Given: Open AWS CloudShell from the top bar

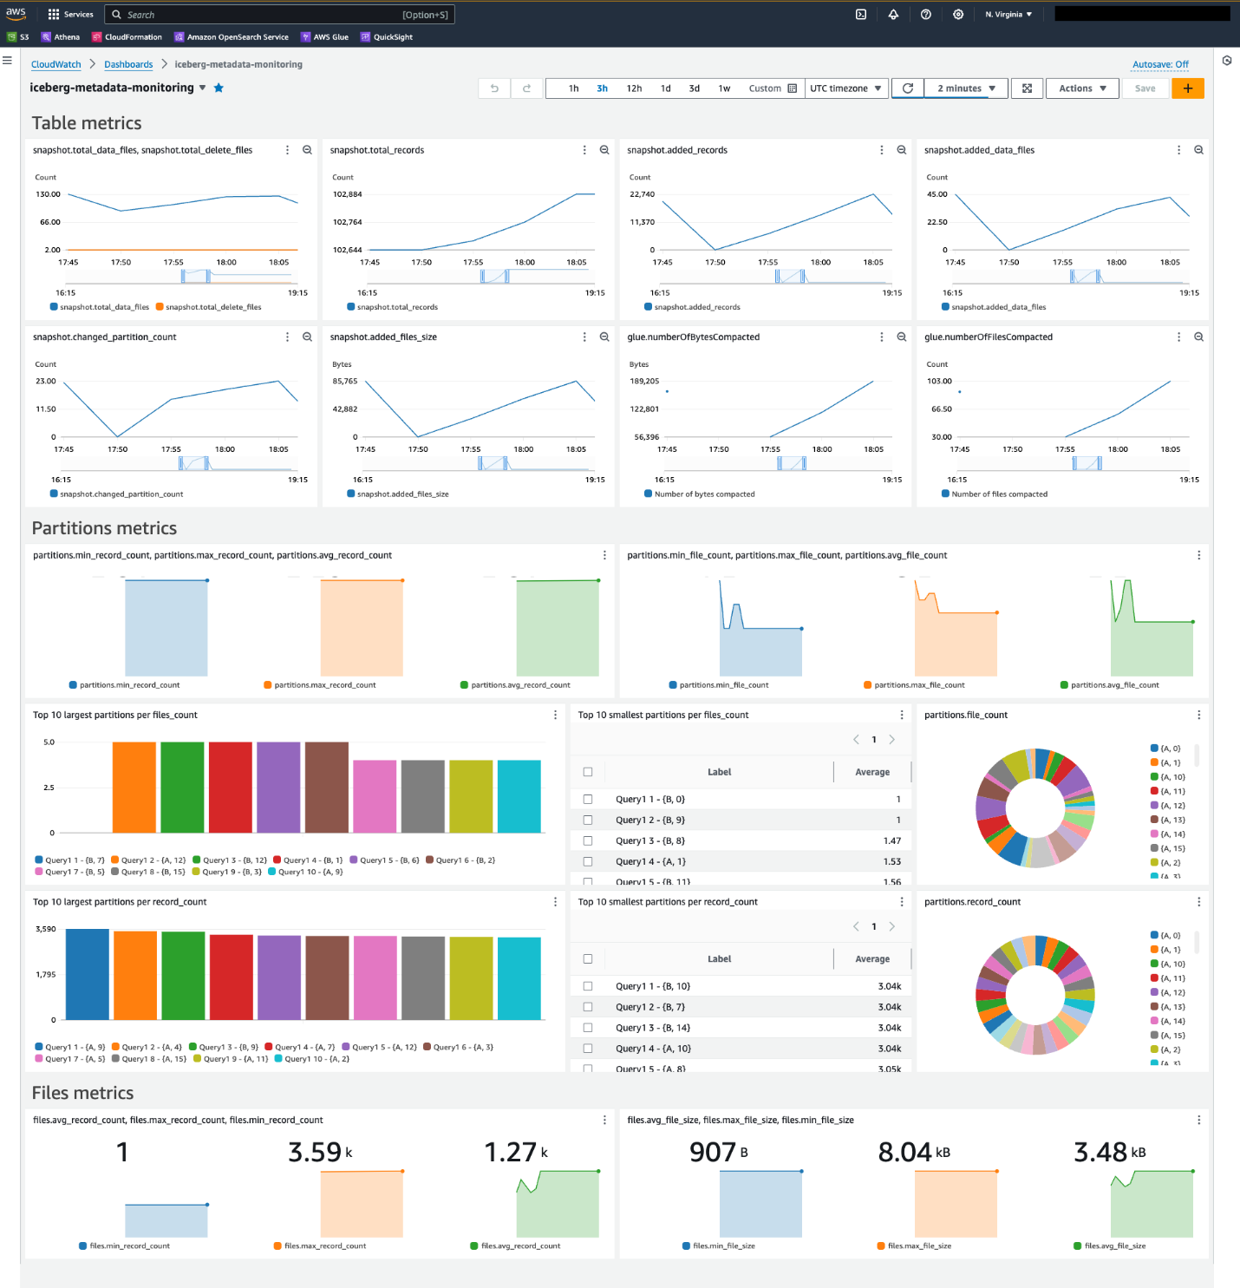Looking at the screenshot, I should pyautogui.click(x=861, y=14).
